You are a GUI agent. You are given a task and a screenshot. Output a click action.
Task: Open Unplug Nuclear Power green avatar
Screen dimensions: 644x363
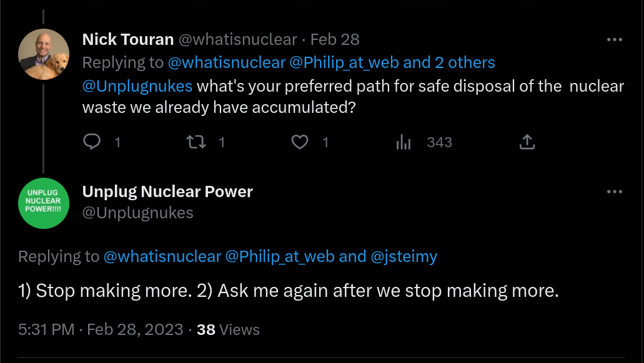point(44,203)
